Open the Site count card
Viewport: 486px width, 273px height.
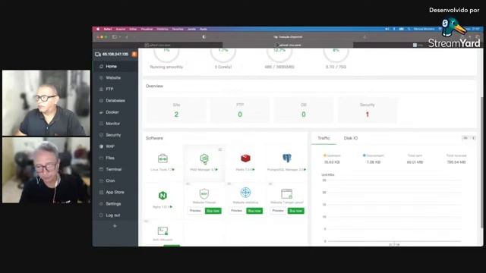point(176,110)
